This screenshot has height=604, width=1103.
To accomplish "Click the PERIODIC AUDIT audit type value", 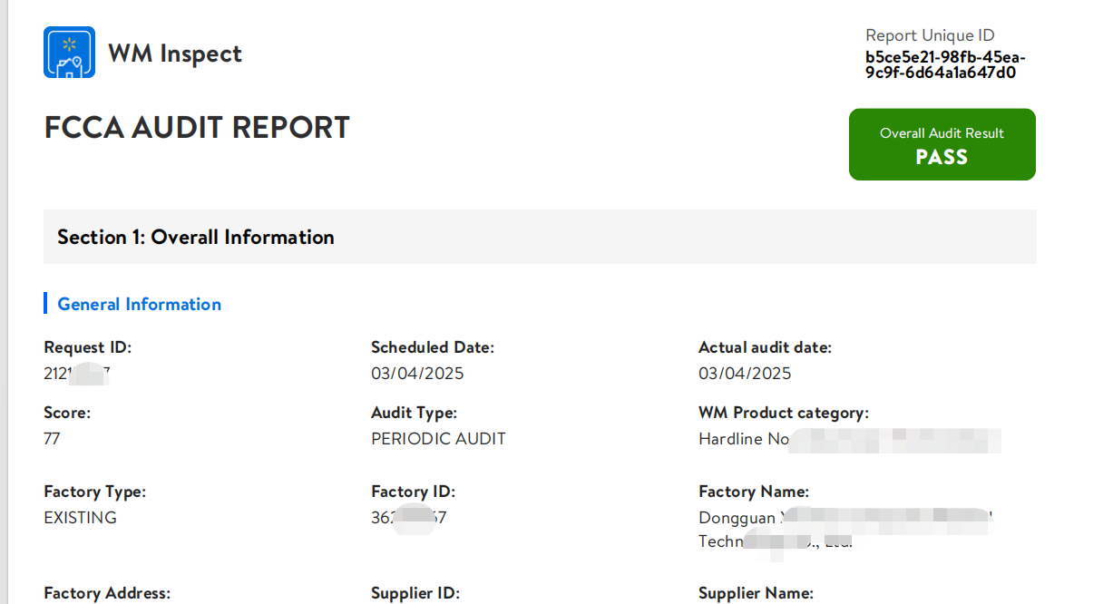I will tap(438, 439).
